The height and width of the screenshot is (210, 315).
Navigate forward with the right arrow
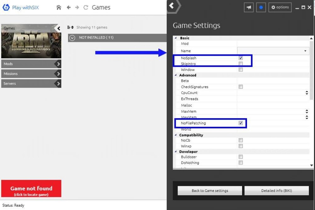(77, 8)
